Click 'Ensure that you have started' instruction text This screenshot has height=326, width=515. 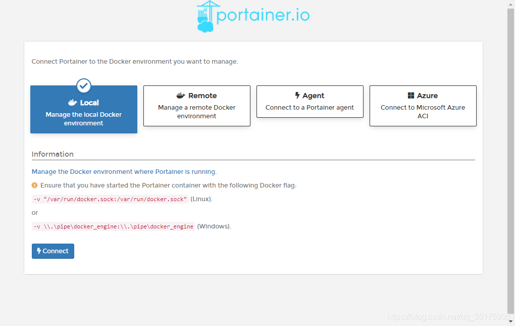pyautogui.click(x=168, y=185)
